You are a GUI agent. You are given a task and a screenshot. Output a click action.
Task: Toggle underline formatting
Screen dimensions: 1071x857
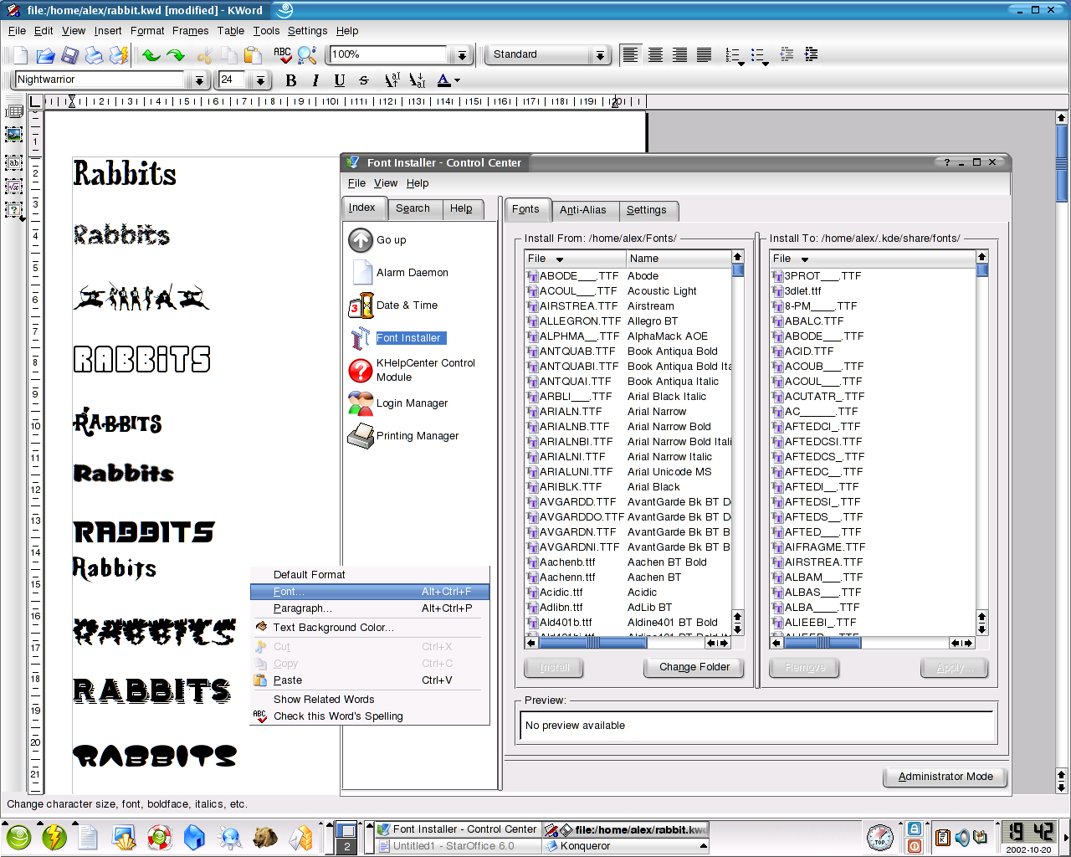340,80
